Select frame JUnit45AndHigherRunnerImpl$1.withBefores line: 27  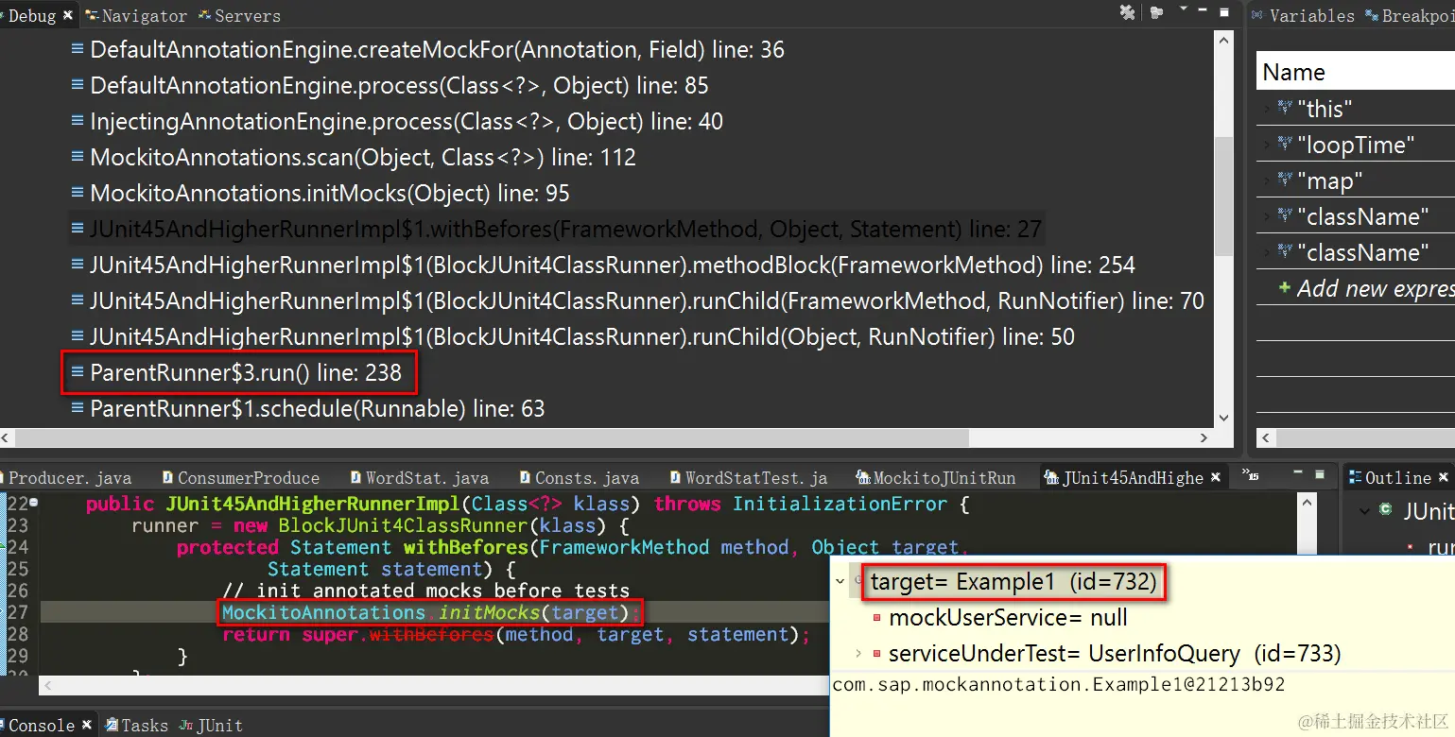coord(565,230)
